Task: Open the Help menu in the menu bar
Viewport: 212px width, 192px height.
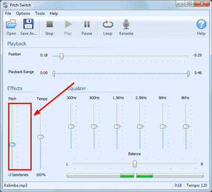Action: click(x=54, y=13)
